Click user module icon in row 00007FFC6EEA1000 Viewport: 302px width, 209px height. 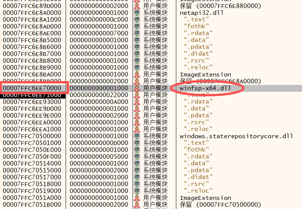pos(137,129)
